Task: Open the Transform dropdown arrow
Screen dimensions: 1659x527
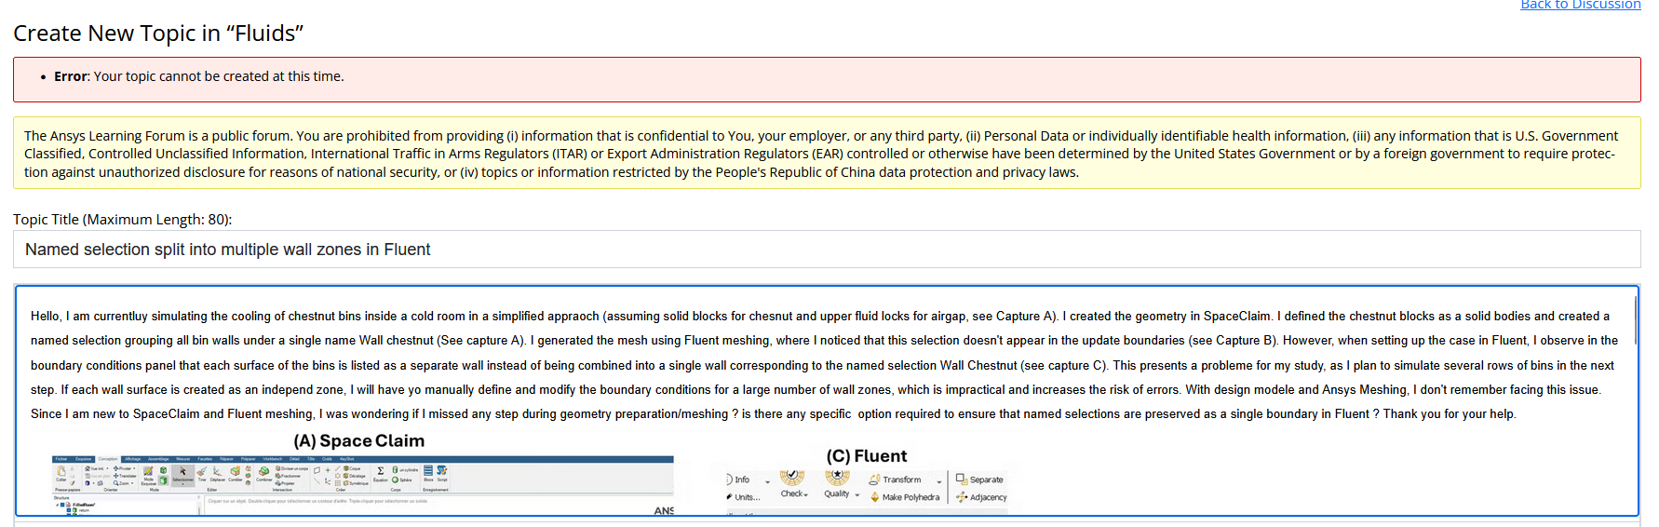Action: (x=939, y=482)
